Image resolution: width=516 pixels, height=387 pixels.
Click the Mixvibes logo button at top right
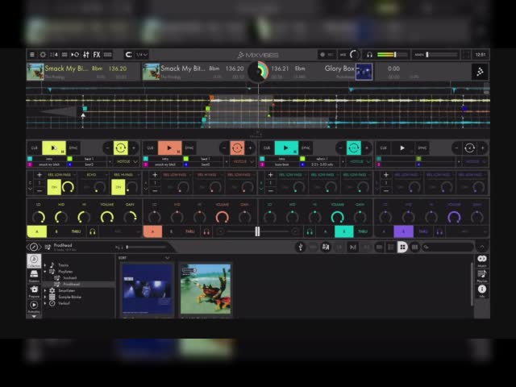[480, 72]
